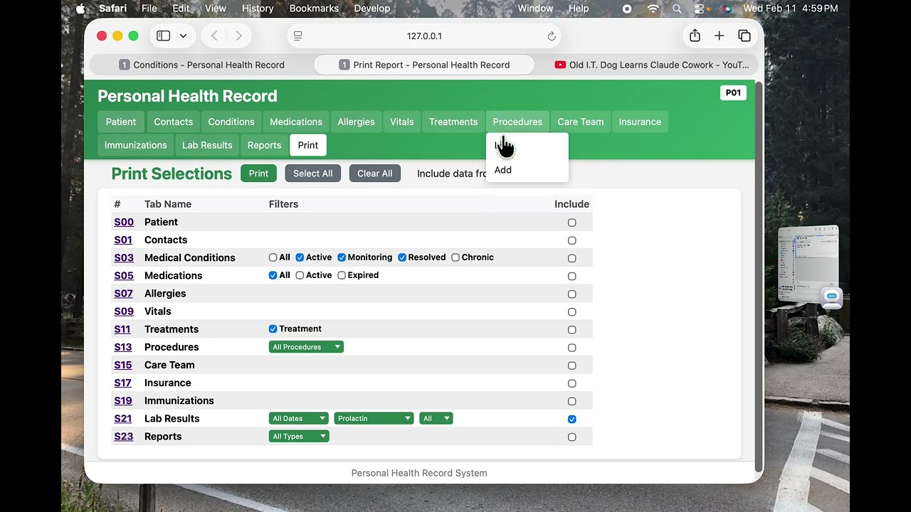Click the Siri icon in menu bar
The height and width of the screenshot is (512, 911).
[x=726, y=9]
